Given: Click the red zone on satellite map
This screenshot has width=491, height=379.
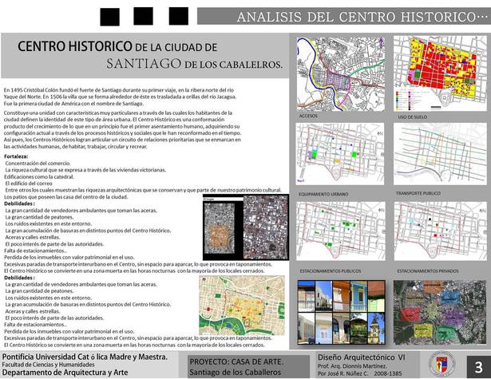Looking at the screenshot, I should pos(410,314).
